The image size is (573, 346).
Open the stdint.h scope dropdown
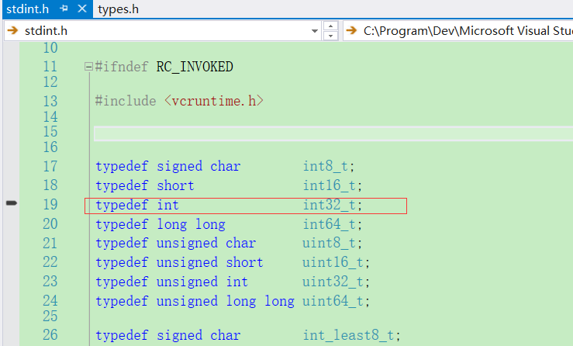(x=314, y=31)
